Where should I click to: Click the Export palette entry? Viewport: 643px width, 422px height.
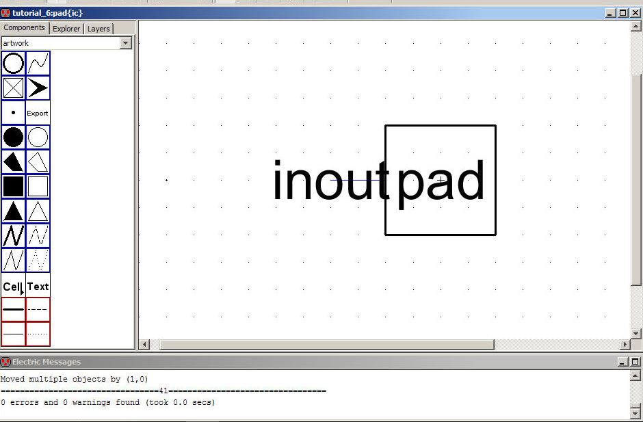[x=38, y=113]
